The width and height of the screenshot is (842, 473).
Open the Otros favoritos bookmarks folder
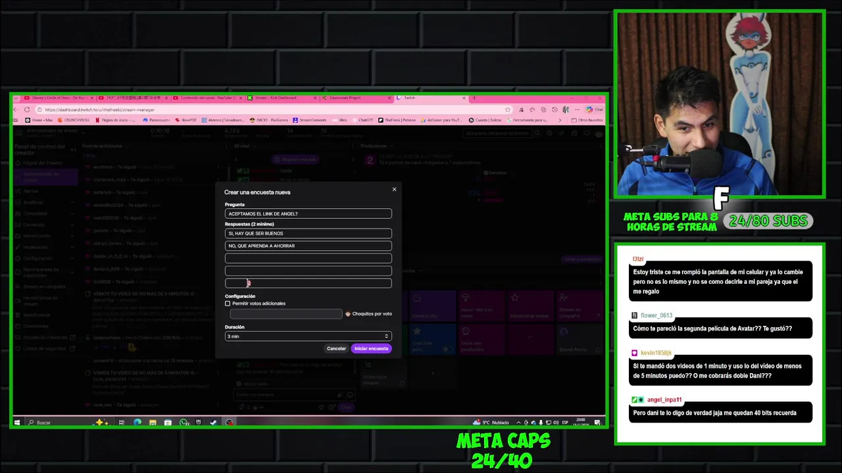coord(587,120)
